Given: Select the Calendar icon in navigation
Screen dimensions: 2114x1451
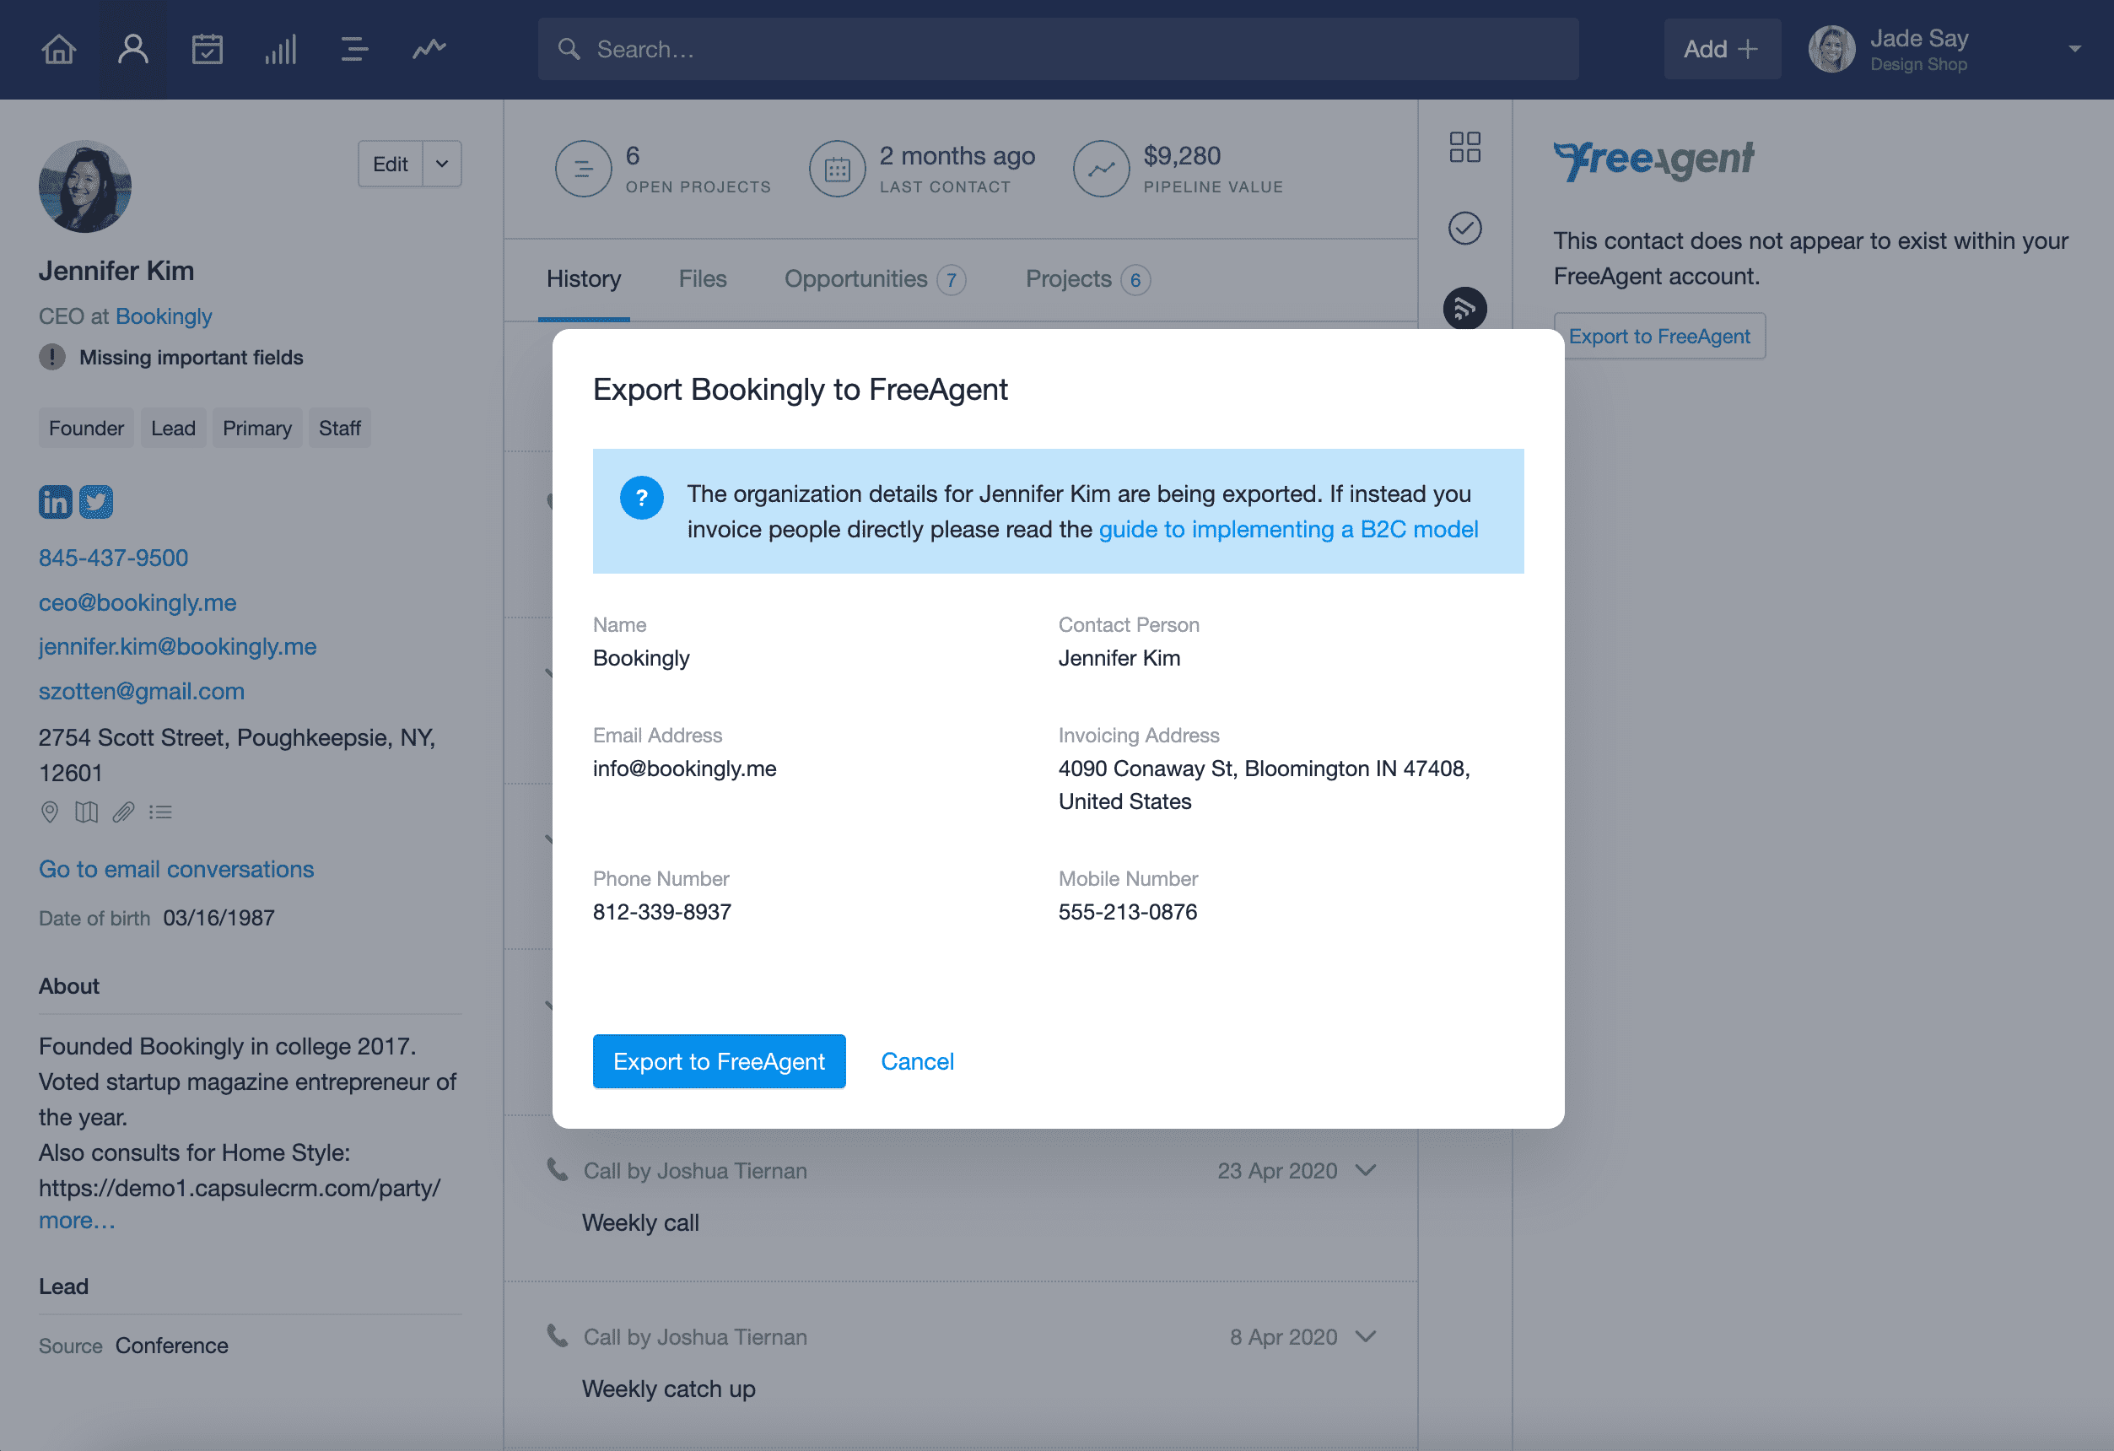Looking at the screenshot, I should [x=208, y=48].
